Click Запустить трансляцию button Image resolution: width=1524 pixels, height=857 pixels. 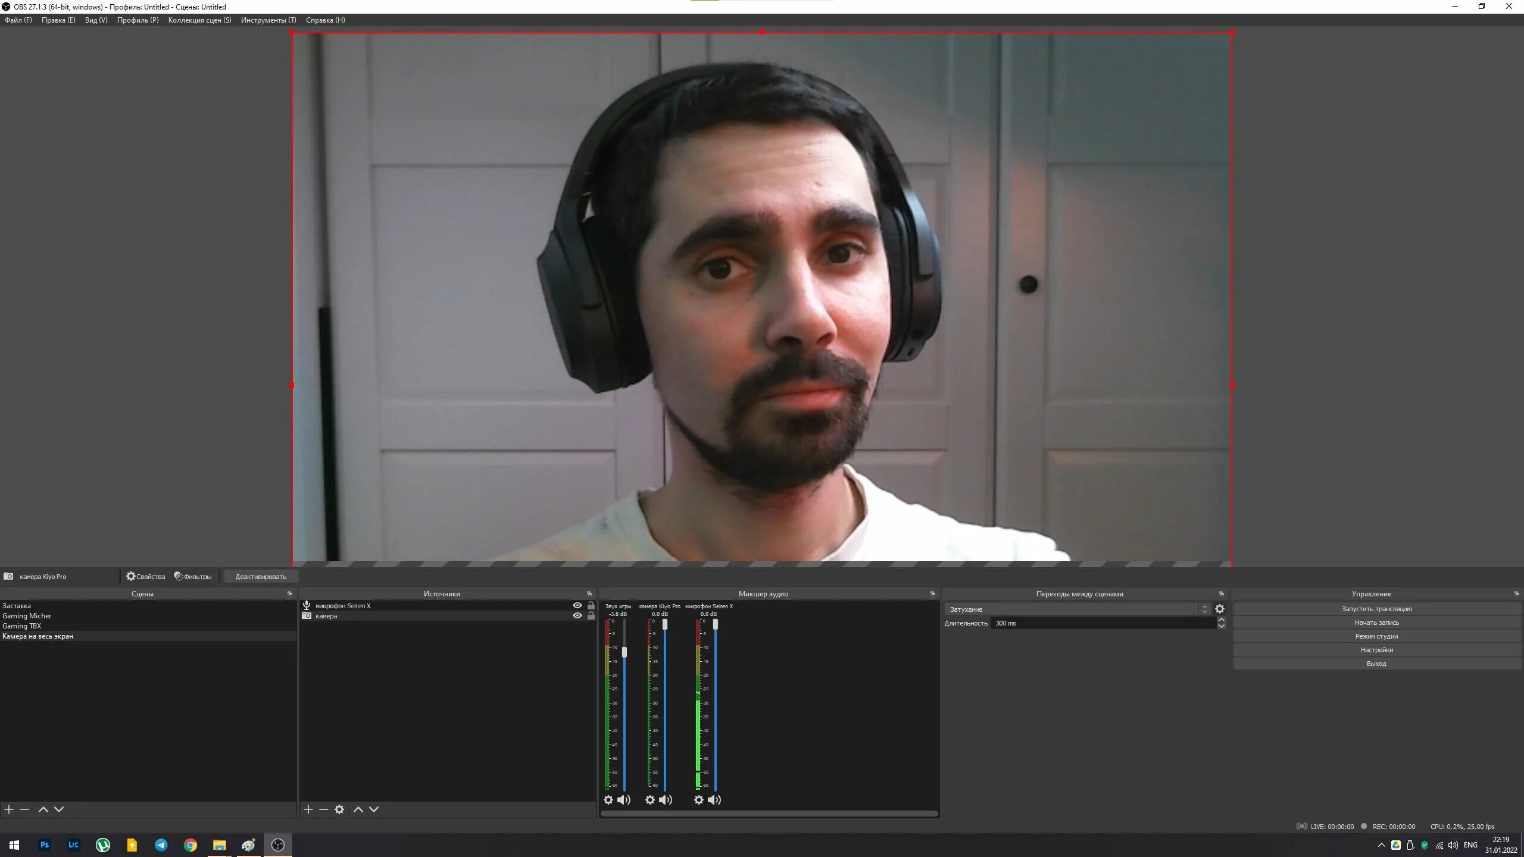click(1376, 609)
